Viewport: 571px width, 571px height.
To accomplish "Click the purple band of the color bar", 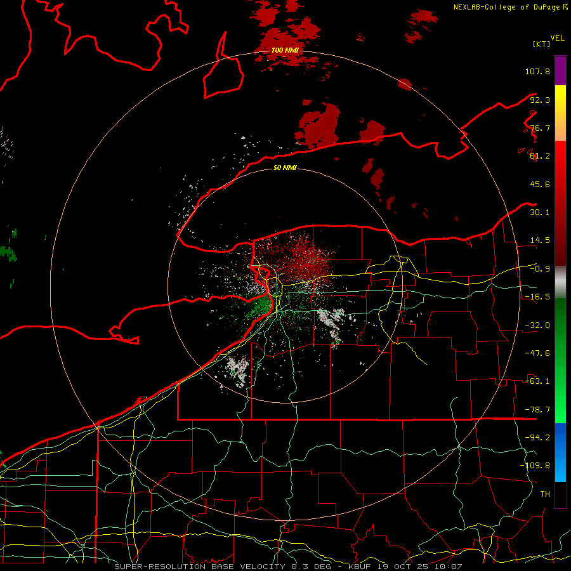I will click(x=560, y=70).
